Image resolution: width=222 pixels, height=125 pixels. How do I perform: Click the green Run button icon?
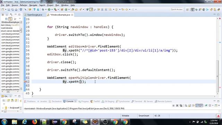click(49, 9)
